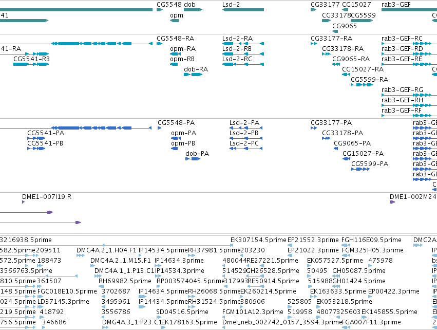This screenshot has width=437, height=330.
Task: Click the Lsd-2 gene label
Action: pos(231,5)
